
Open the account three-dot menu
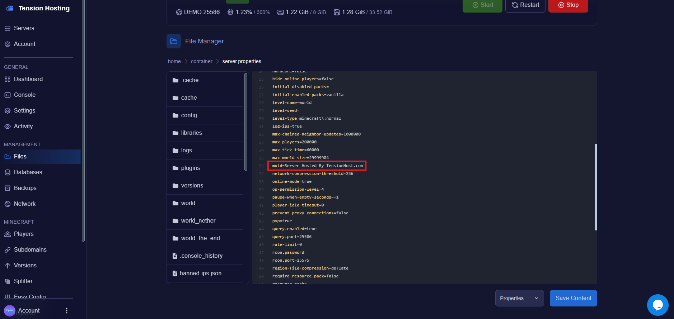point(66,311)
